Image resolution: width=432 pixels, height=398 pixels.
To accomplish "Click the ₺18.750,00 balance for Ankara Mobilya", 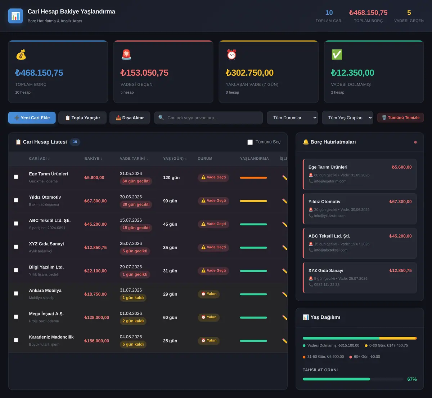I will (95, 294).
